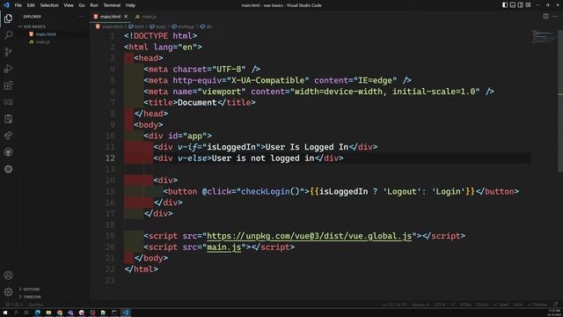Open the Source Control view
The height and width of the screenshot is (317, 563).
coord(8,52)
